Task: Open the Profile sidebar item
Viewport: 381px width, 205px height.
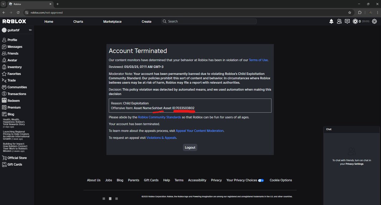Action: pos(10,40)
